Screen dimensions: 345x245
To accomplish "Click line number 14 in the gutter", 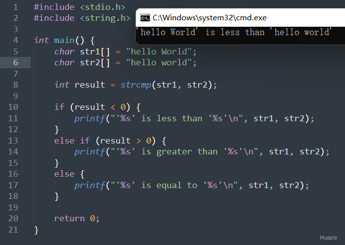I will click(13, 151).
